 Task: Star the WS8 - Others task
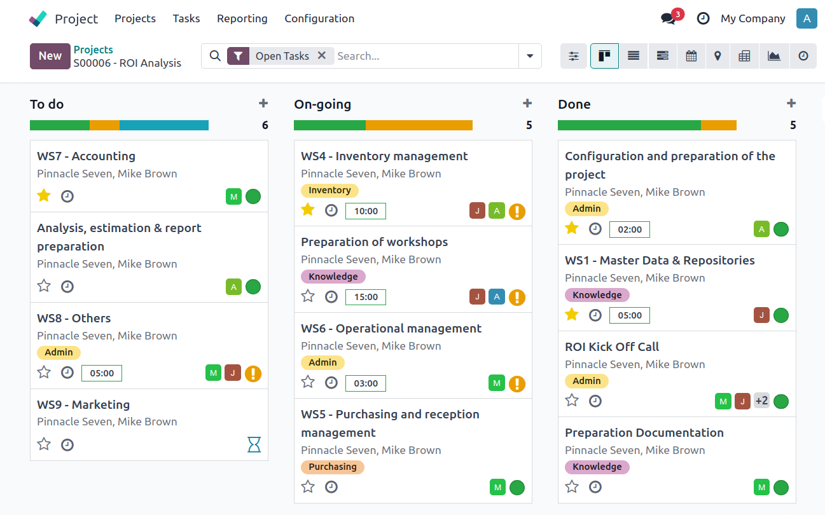coord(44,372)
